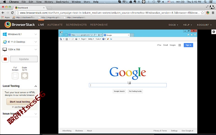Open the DOCS dropdown menu
The height and width of the screenshot is (135, 216).
tap(173, 25)
